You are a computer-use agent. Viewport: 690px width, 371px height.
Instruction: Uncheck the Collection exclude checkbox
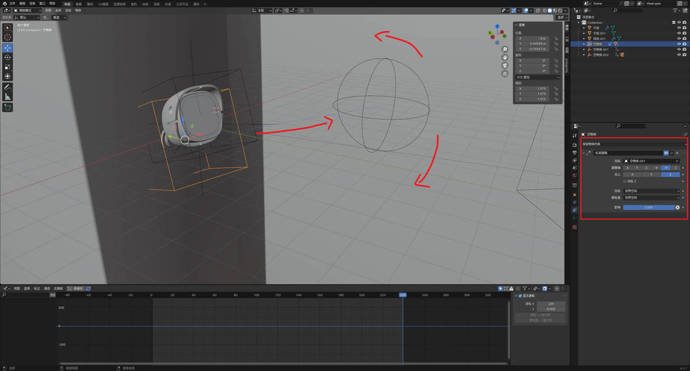674,22
